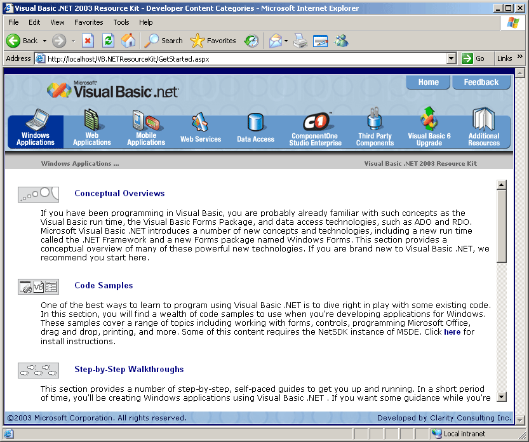Click the outer page scrollbar up arrow
The width and height of the screenshot is (529, 442).
(x=520, y=73)
